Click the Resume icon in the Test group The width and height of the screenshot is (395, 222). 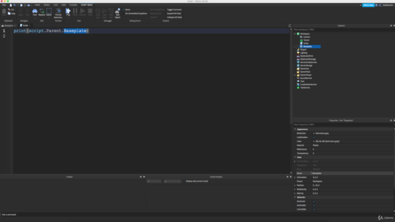point(83,11)
